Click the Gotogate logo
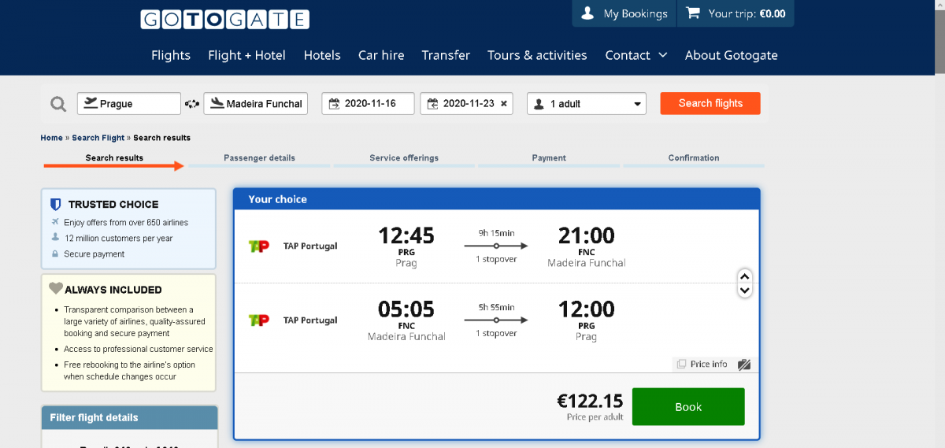 pyautogui.click(x=224, y=20)
